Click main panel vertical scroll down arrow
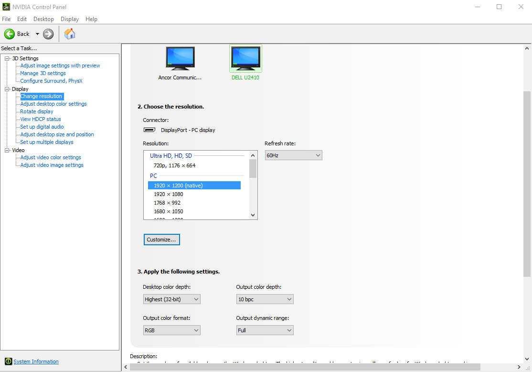The width and height of the screenshot is (532, 372). tap(527, 359)
